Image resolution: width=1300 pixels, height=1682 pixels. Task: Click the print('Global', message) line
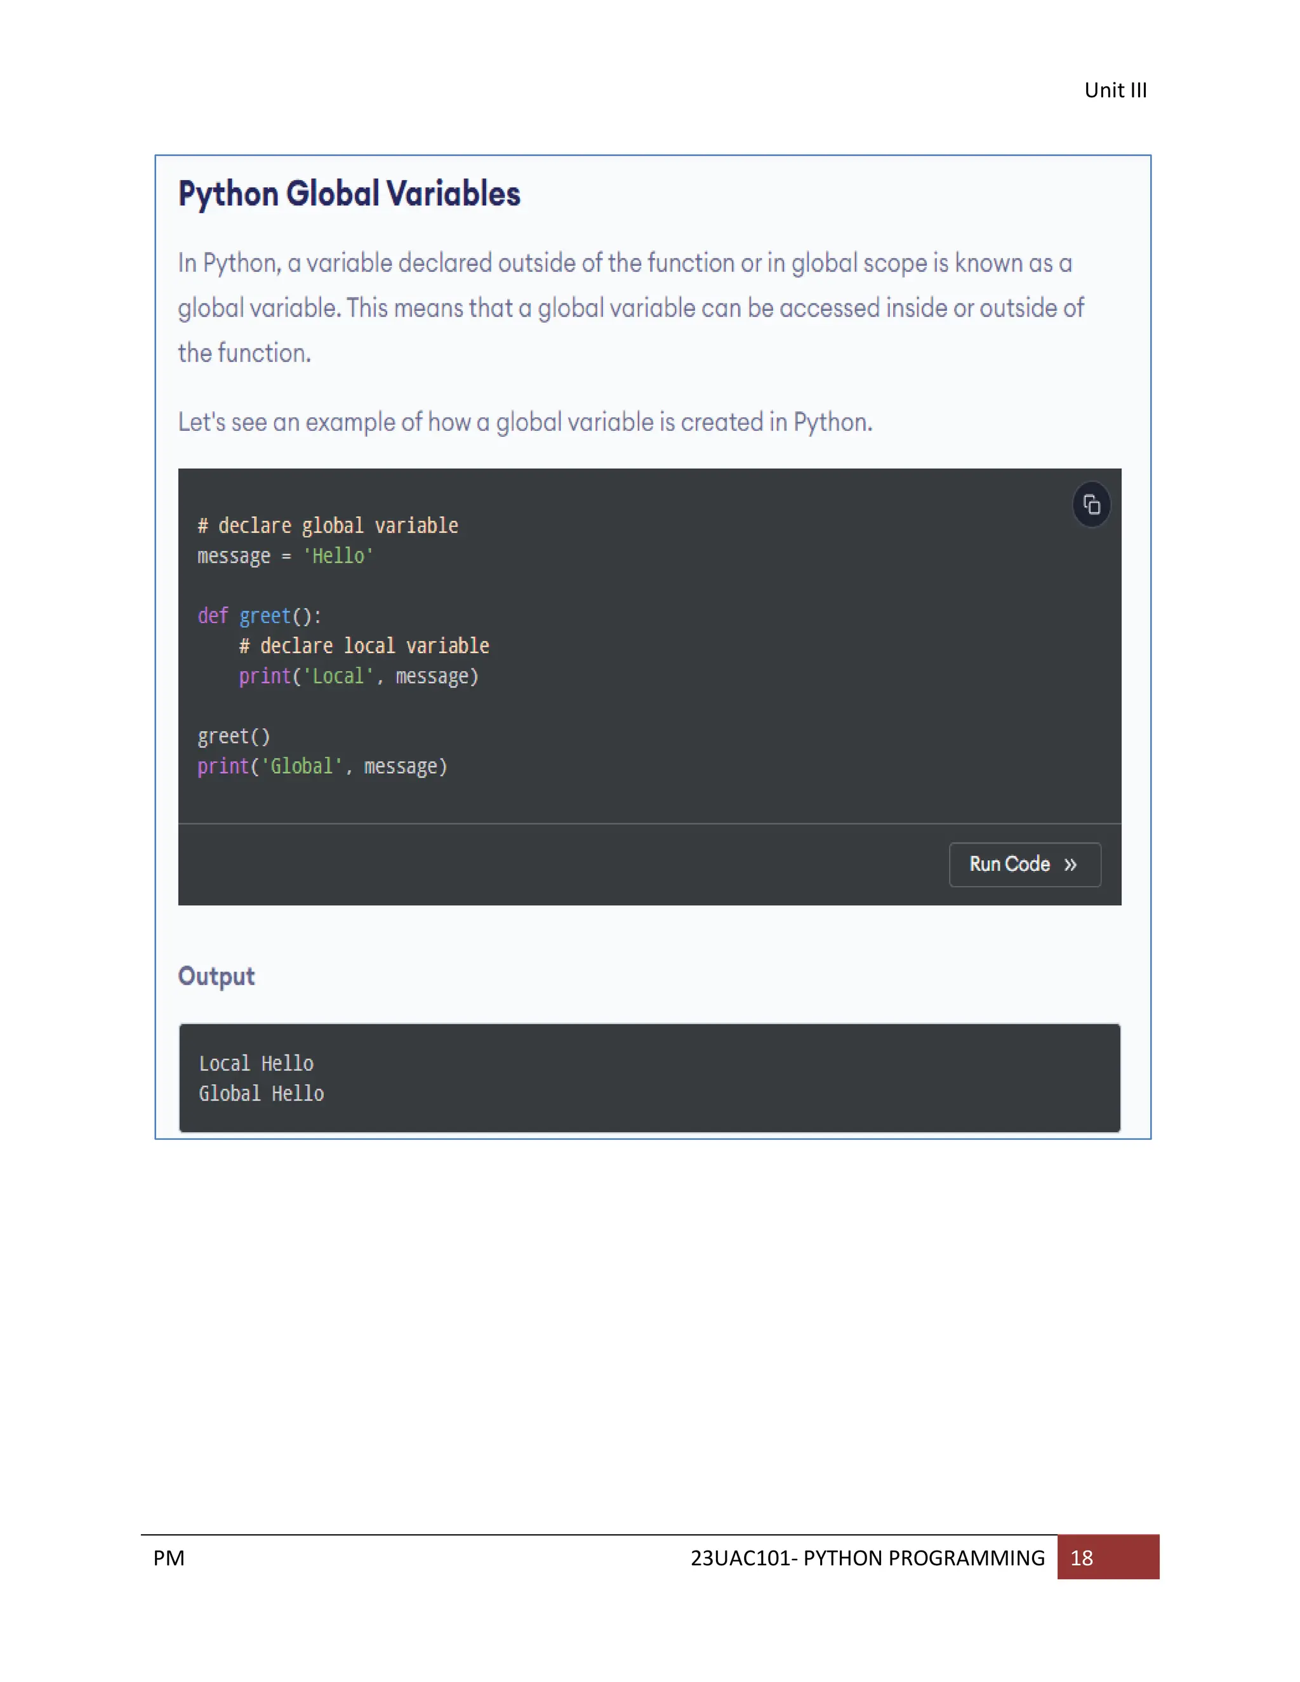(322, 766)
